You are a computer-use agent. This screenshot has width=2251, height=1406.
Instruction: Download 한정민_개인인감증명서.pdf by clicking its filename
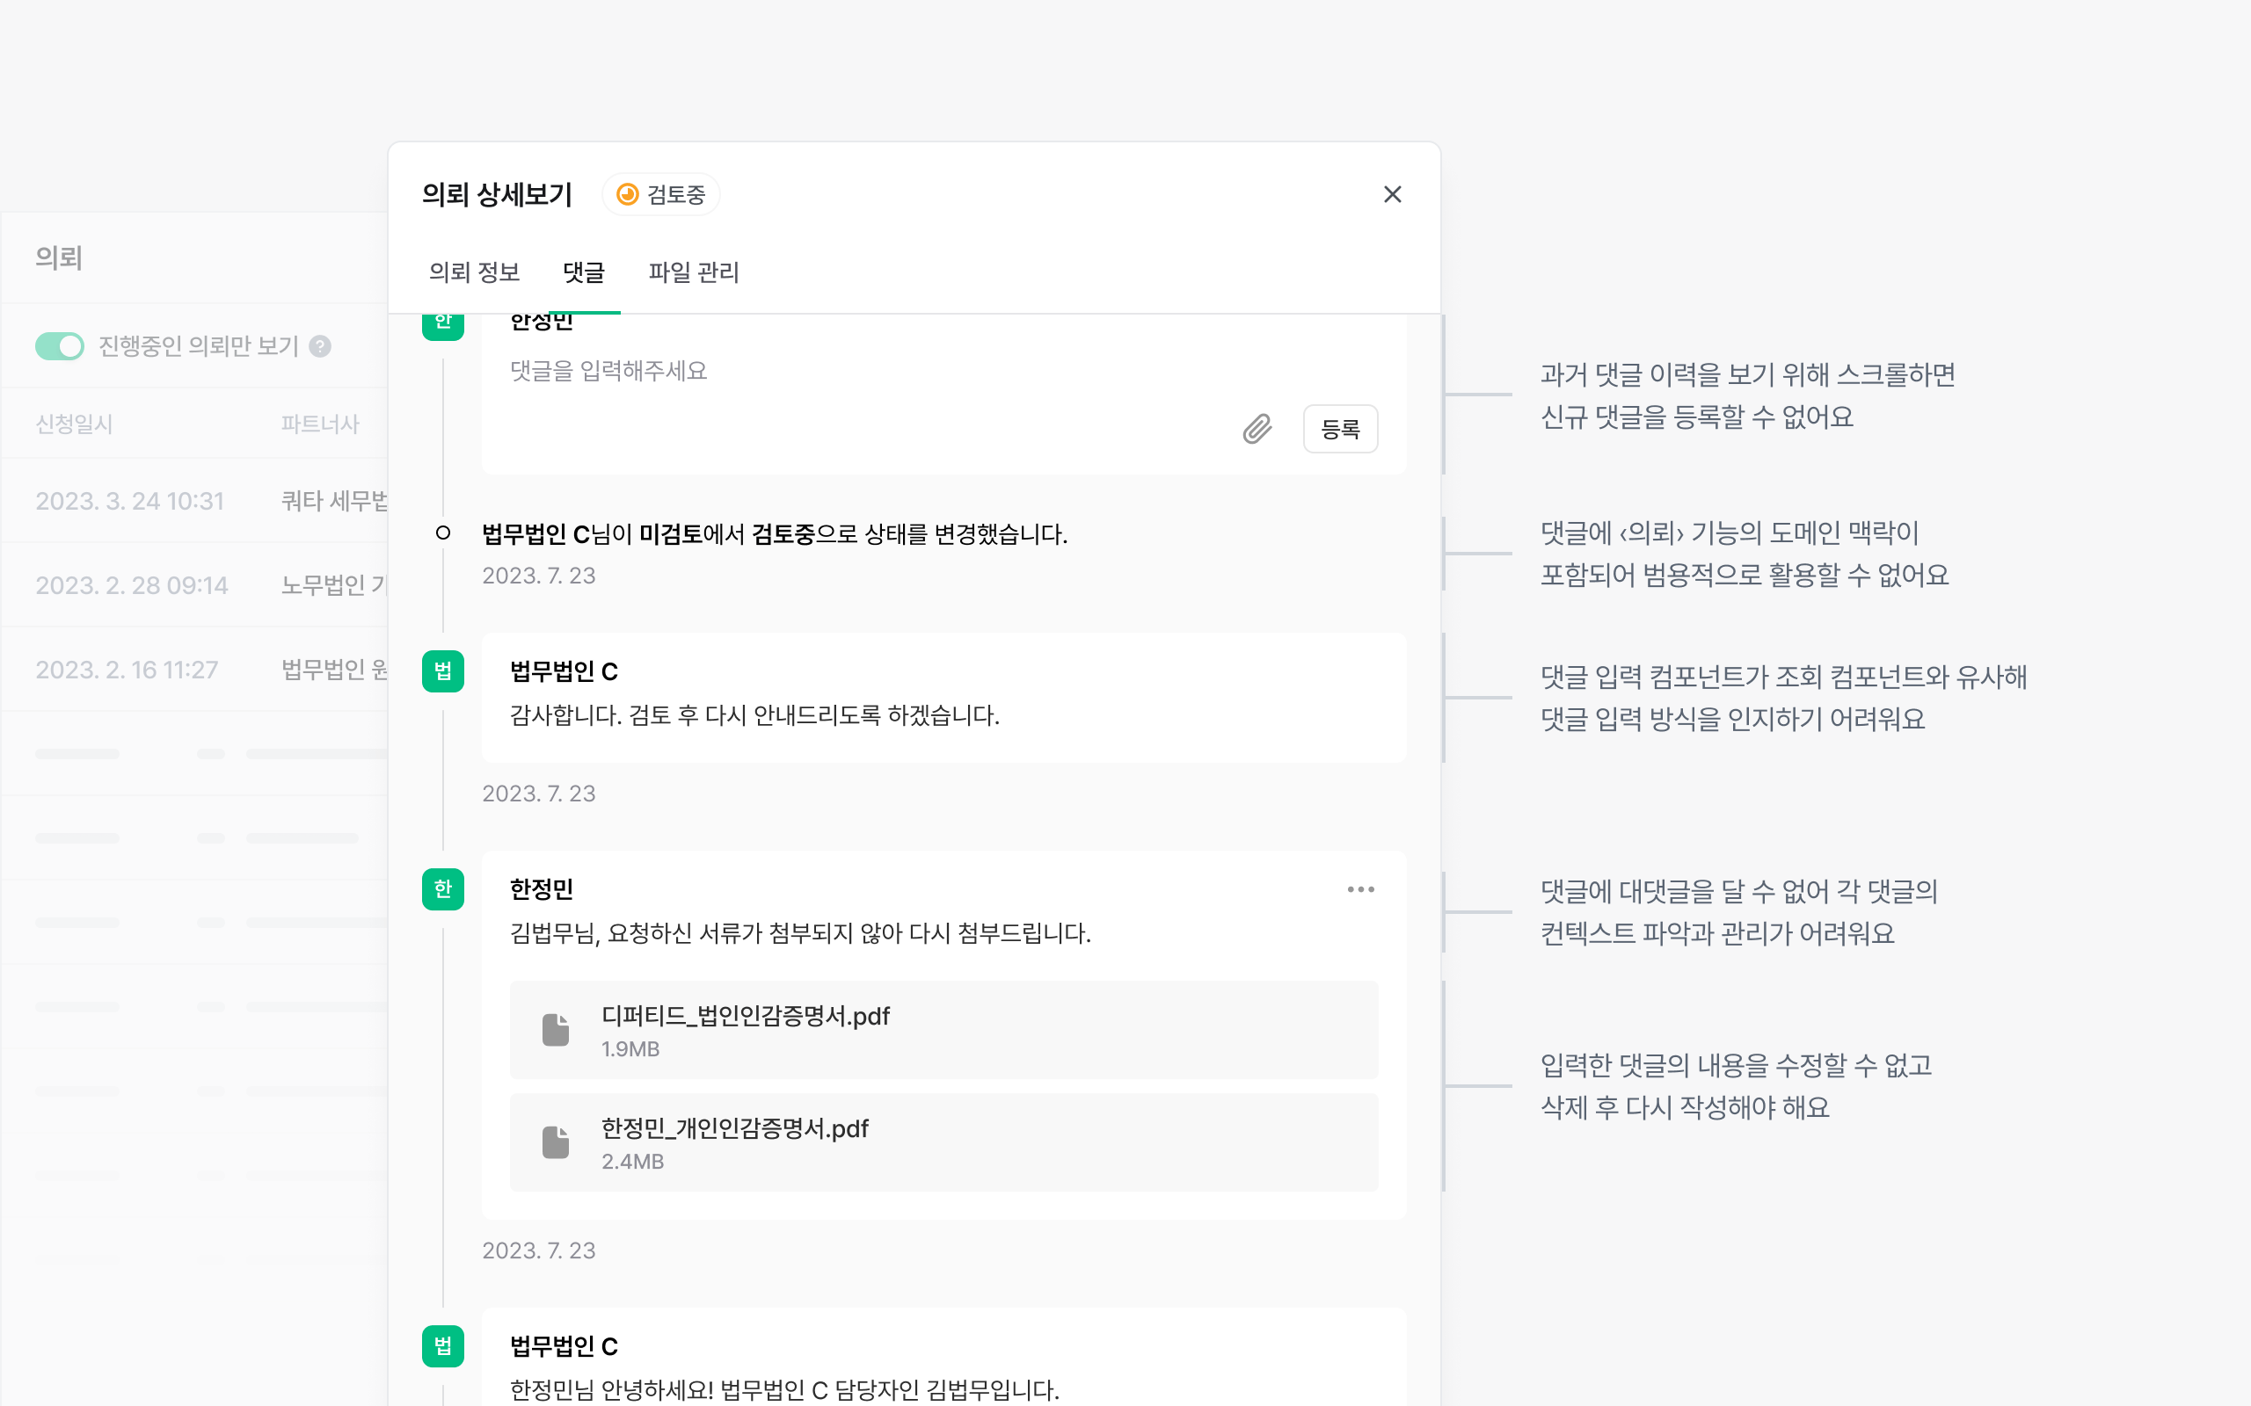click(x=734, y=1129)
